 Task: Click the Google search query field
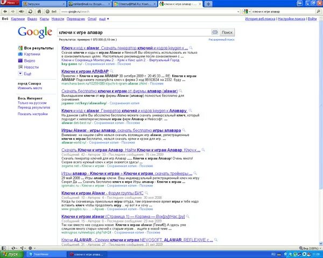(x=134, y=32)
